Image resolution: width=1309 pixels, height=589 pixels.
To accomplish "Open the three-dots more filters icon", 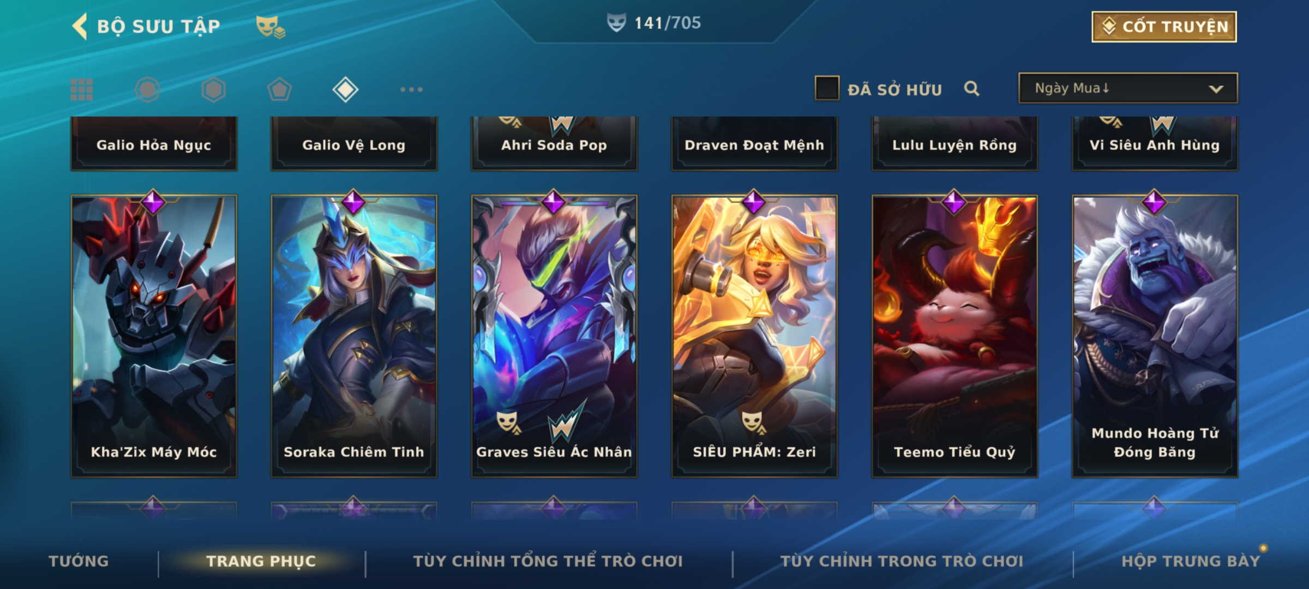I will (x=411, y=89).
